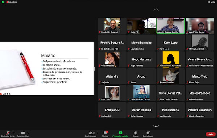Click 'Escuchando nuestro lenguaje.' bullet
The width and height of the screenshot is (217, 138).
coord(60,68)
